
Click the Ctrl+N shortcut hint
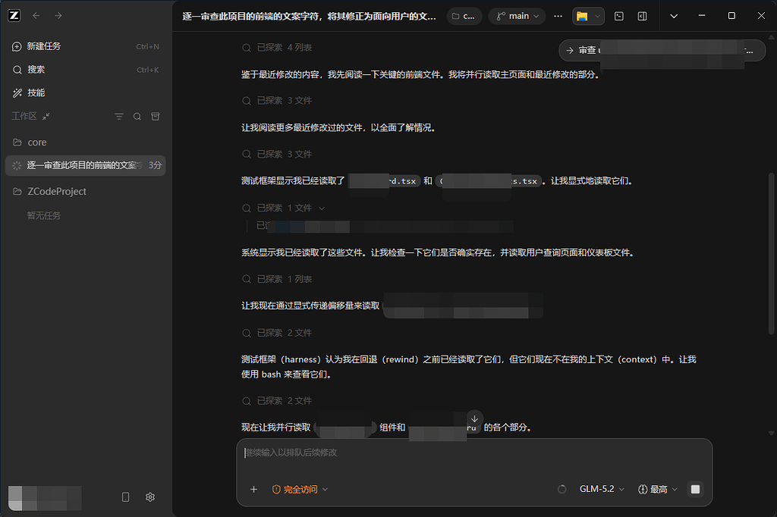(x=148, y=46)
